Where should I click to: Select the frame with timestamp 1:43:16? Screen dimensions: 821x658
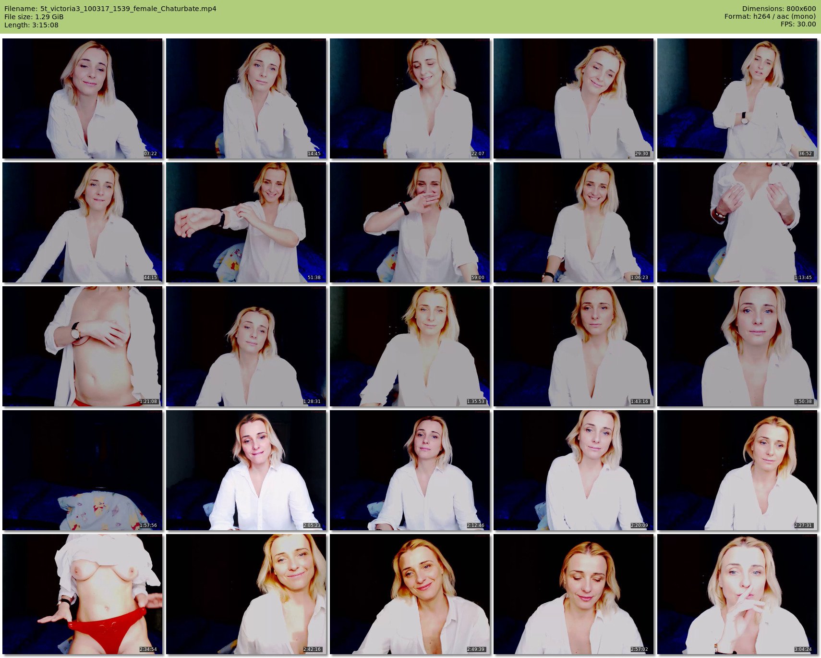click(574, 346)
